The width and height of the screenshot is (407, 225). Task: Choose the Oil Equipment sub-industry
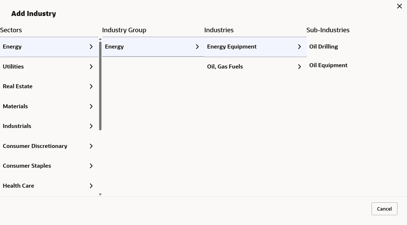click(x=328, y=65)
